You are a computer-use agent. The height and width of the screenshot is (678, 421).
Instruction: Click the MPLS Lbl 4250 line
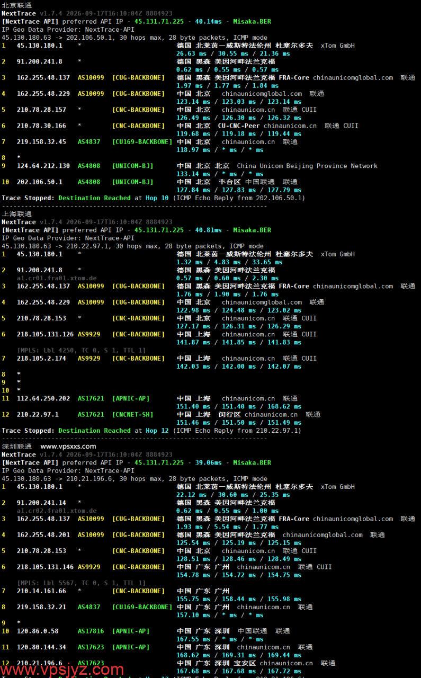tap(82, 350)
